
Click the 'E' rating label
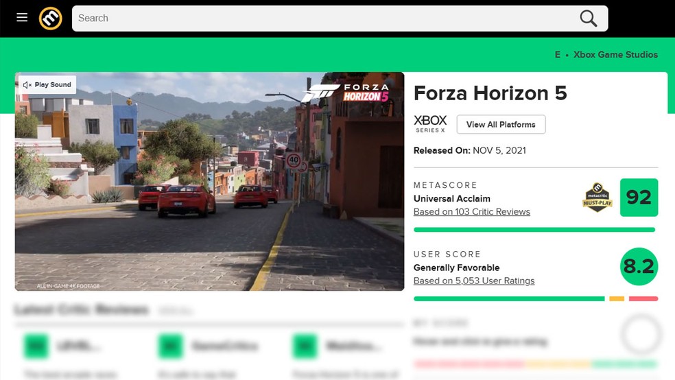point(558,55)
